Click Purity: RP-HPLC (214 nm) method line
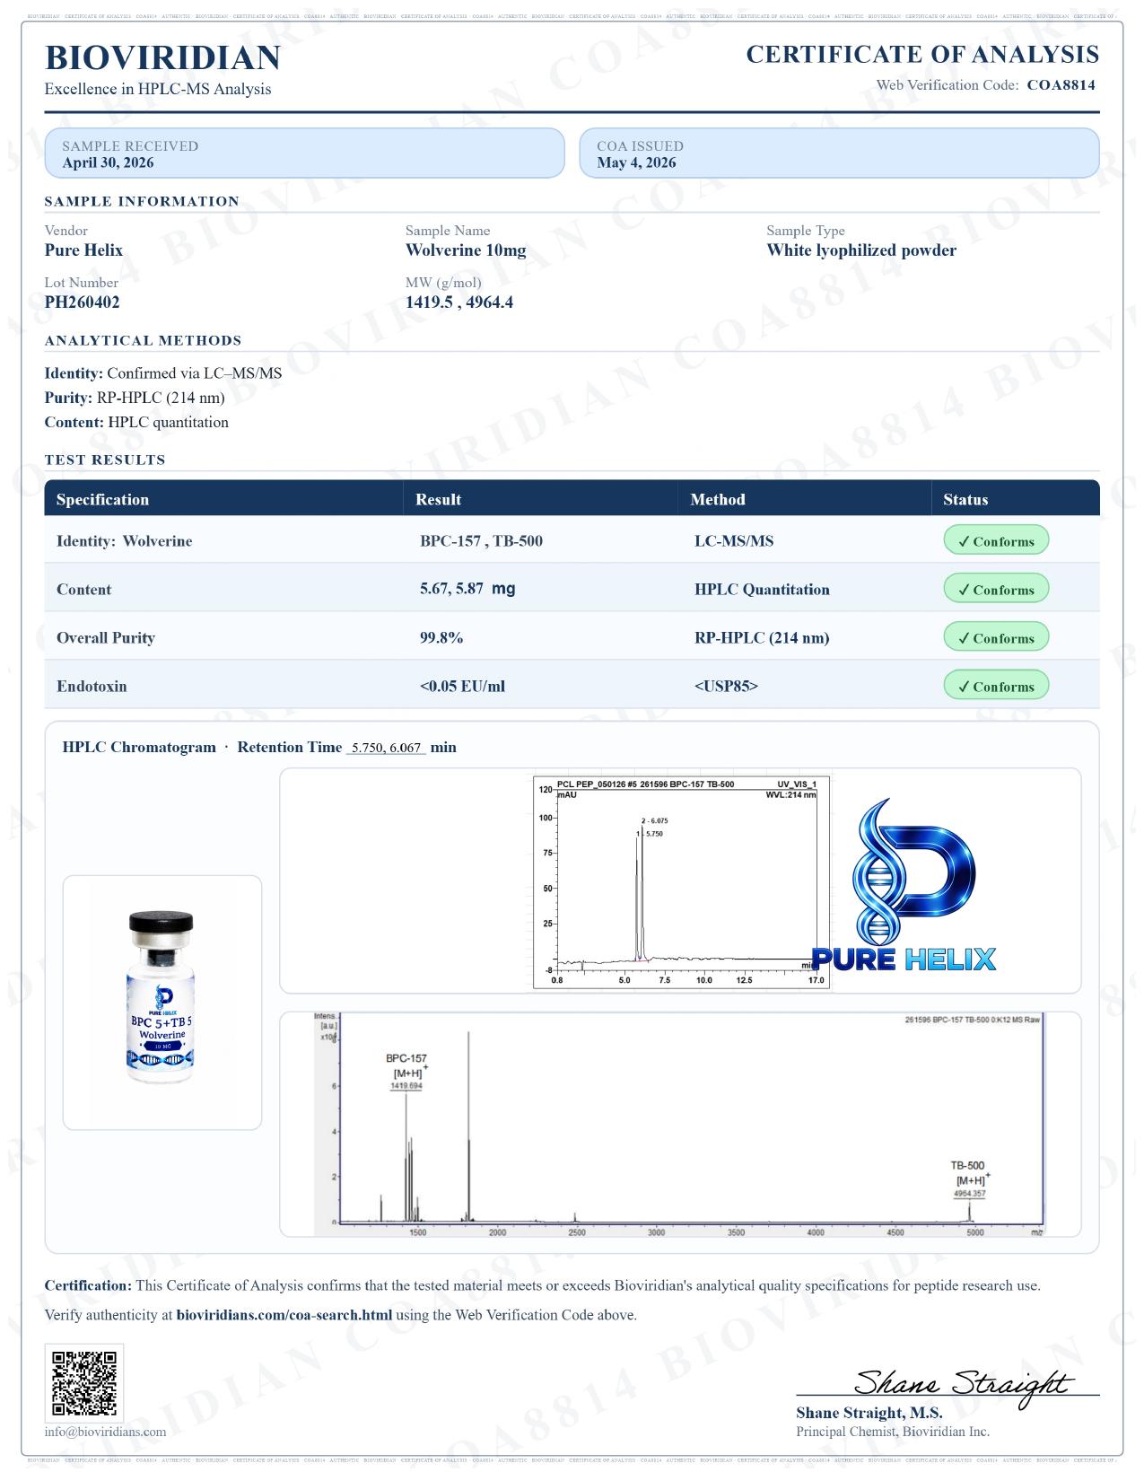The width and height of the screenshot is (1144, 1481). click(x=135, y=398)
